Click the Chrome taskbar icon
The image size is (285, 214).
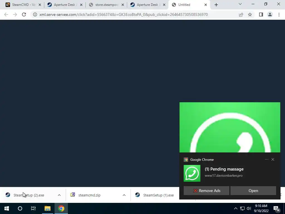(x=61, y=208)
